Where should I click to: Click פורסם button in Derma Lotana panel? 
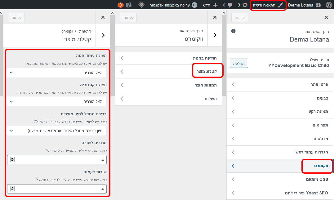(240, 17)
